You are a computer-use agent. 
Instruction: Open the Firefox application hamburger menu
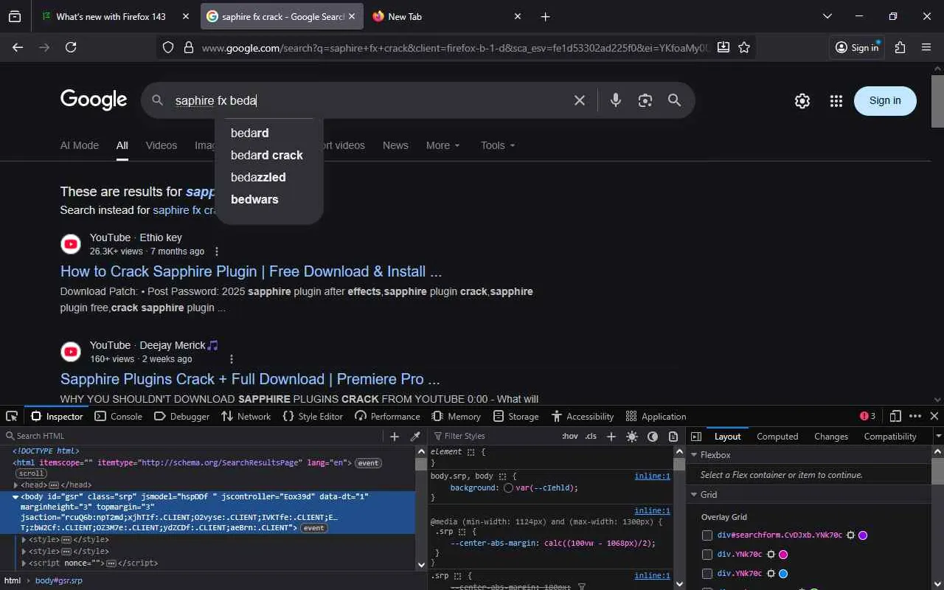927,47
